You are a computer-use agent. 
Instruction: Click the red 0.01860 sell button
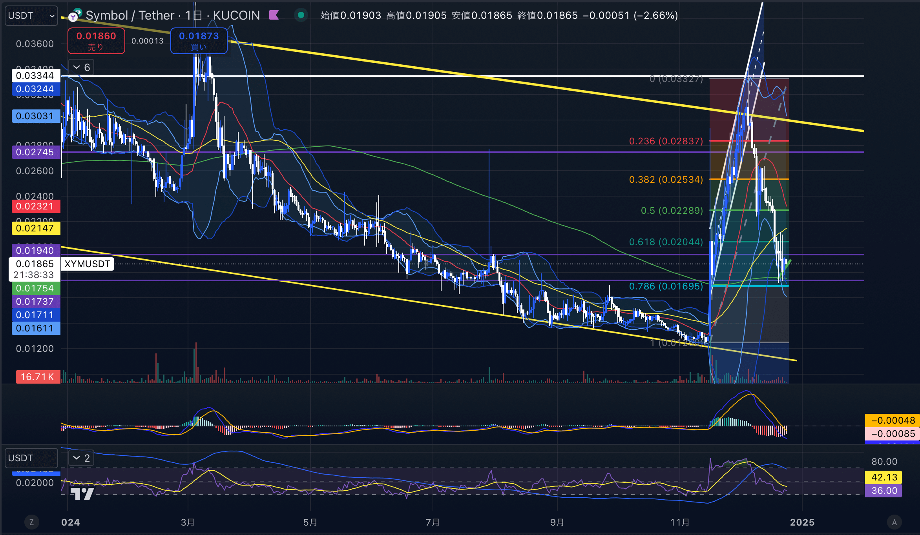pos(96,41)
